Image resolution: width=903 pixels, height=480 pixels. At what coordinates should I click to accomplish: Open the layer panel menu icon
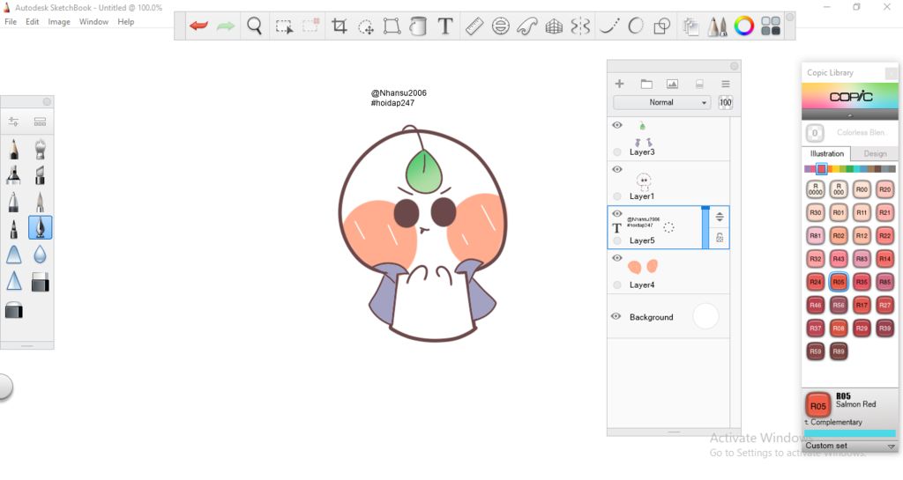725,84
